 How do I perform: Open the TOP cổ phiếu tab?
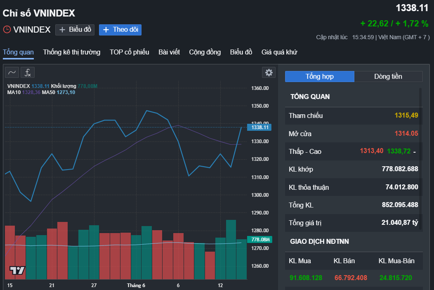(x=129, y=52)
